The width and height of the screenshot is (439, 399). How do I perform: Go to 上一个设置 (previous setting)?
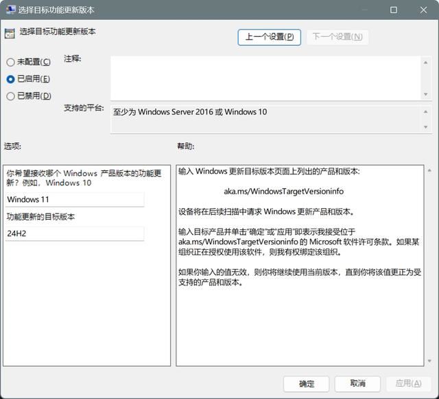269,37
